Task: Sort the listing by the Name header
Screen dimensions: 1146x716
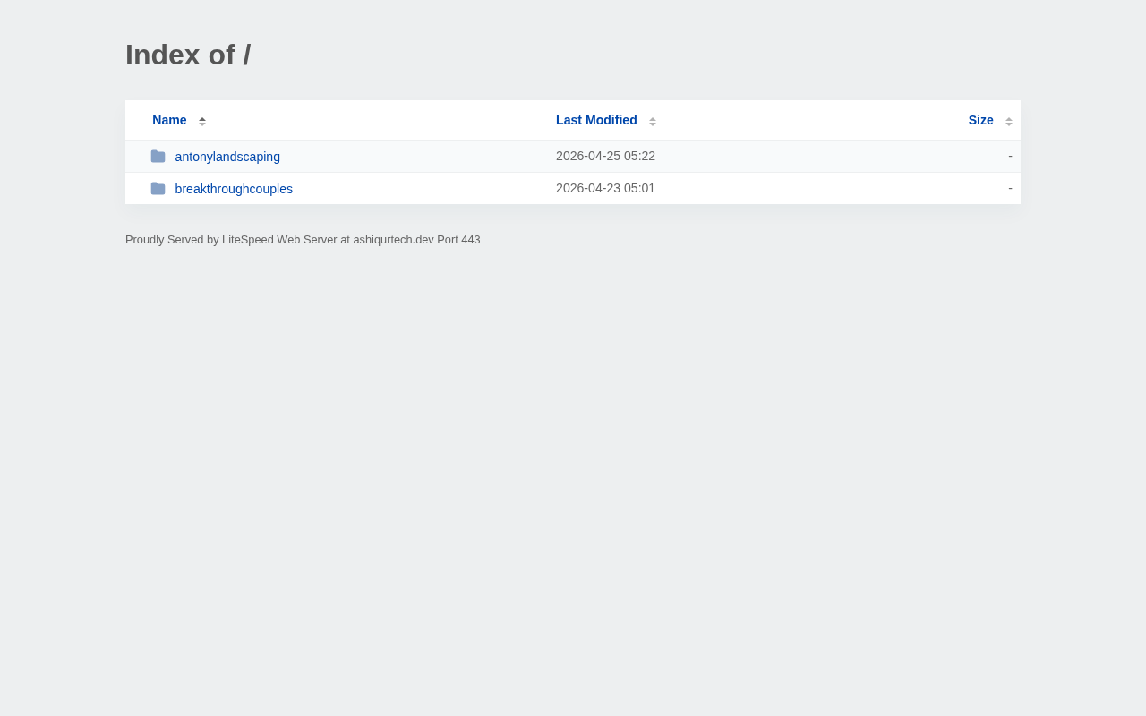Action: pos(169,120)
